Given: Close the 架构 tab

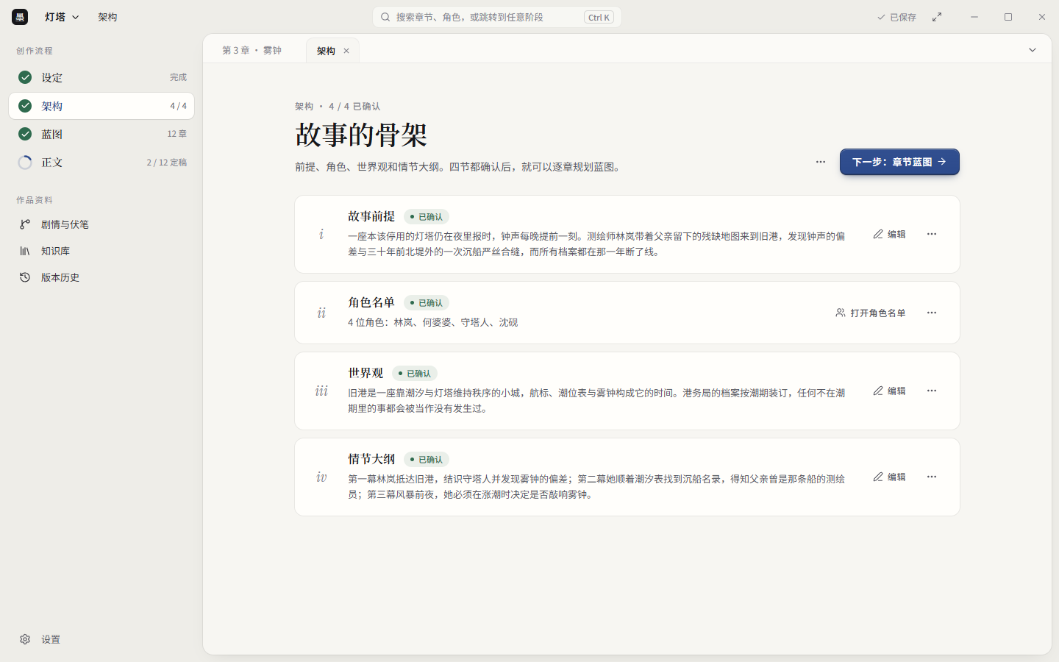Looking at the screenshot, I should click(346, 51).
